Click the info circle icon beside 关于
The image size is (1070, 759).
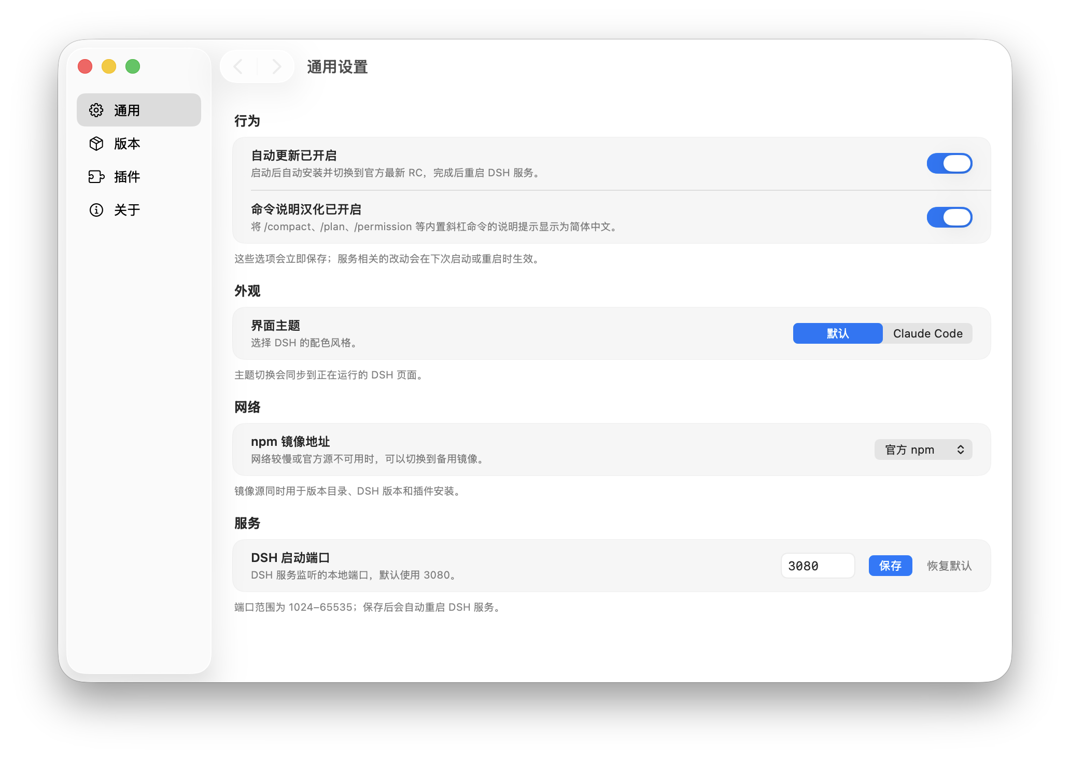point(96,210)
